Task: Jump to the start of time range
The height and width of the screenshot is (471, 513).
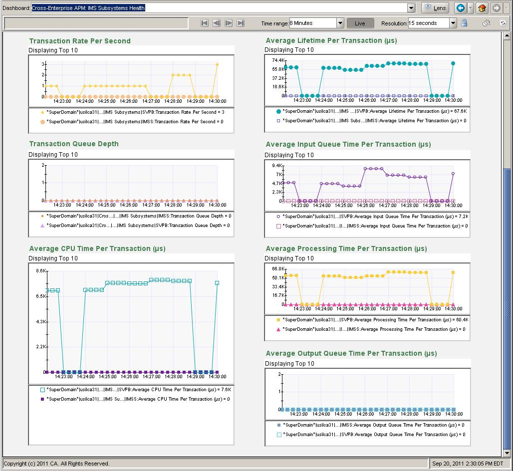Action: point(205,23)
